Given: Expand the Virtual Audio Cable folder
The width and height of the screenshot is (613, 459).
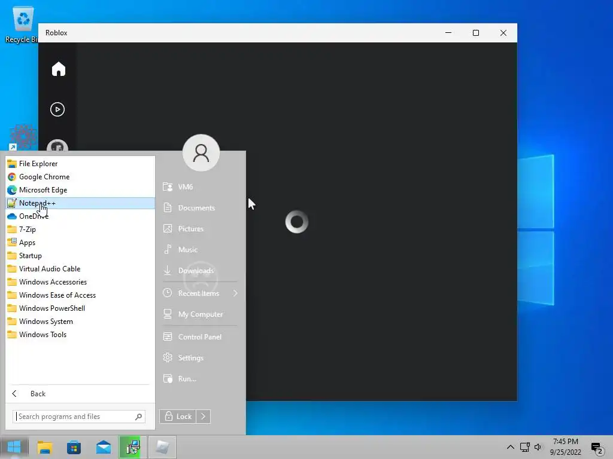Looking at the screenshot, I should [x=80, y=269].
